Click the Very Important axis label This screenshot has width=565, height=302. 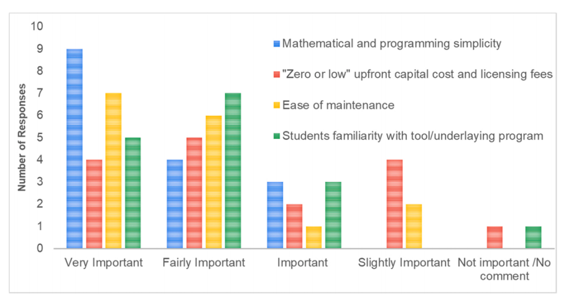[x=104, y=263]
